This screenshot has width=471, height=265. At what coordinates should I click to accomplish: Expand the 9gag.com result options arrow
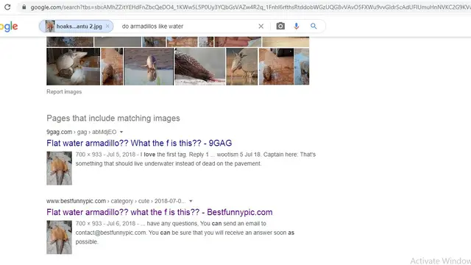click(x=121, y=132)
